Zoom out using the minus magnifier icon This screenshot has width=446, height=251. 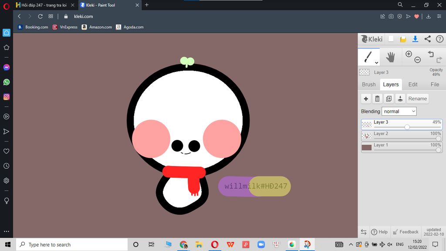[418, 60]
